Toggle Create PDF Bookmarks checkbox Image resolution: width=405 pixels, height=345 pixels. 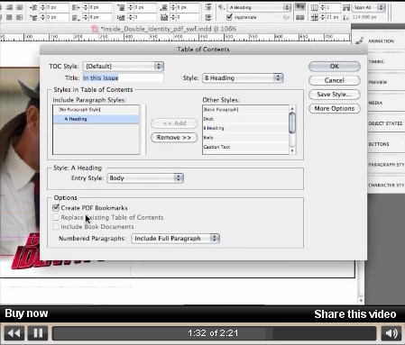click(56, 208)
